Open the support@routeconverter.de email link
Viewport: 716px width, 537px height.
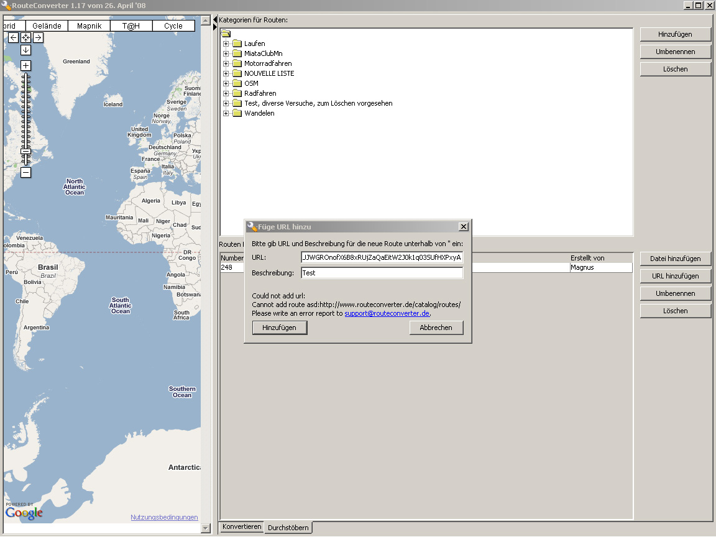[x=387, y=313]
